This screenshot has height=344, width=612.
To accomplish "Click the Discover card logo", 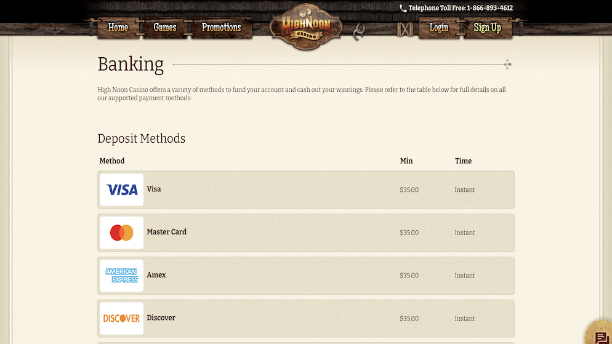I will (x=121, y=318).
